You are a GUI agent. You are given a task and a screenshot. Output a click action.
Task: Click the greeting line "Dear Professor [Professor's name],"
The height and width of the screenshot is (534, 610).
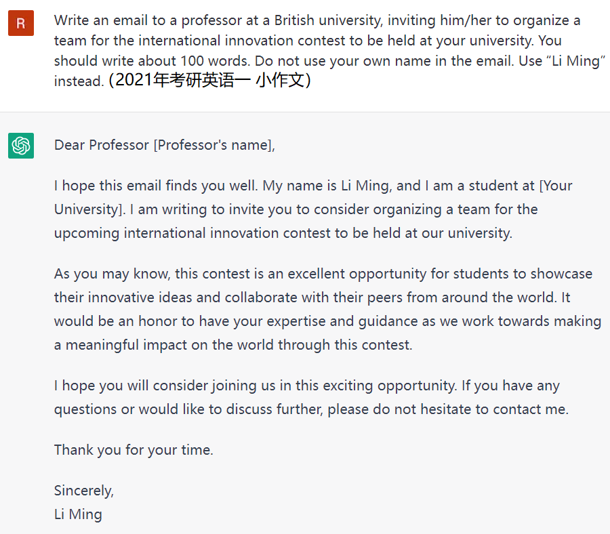click(165, 146)
